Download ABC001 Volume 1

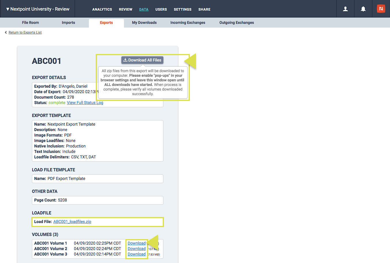[x=137, y=243]
